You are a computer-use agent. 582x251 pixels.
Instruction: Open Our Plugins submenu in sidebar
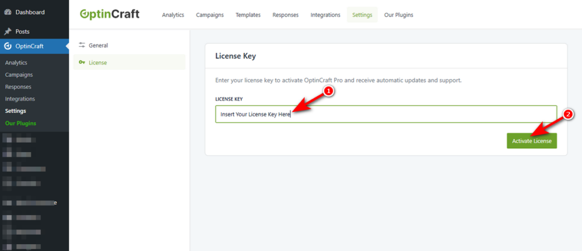[21, 123]
